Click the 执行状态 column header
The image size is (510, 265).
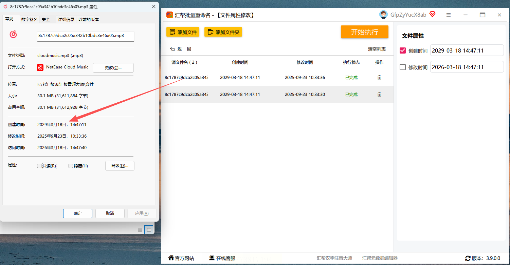(x=351, y=62)
